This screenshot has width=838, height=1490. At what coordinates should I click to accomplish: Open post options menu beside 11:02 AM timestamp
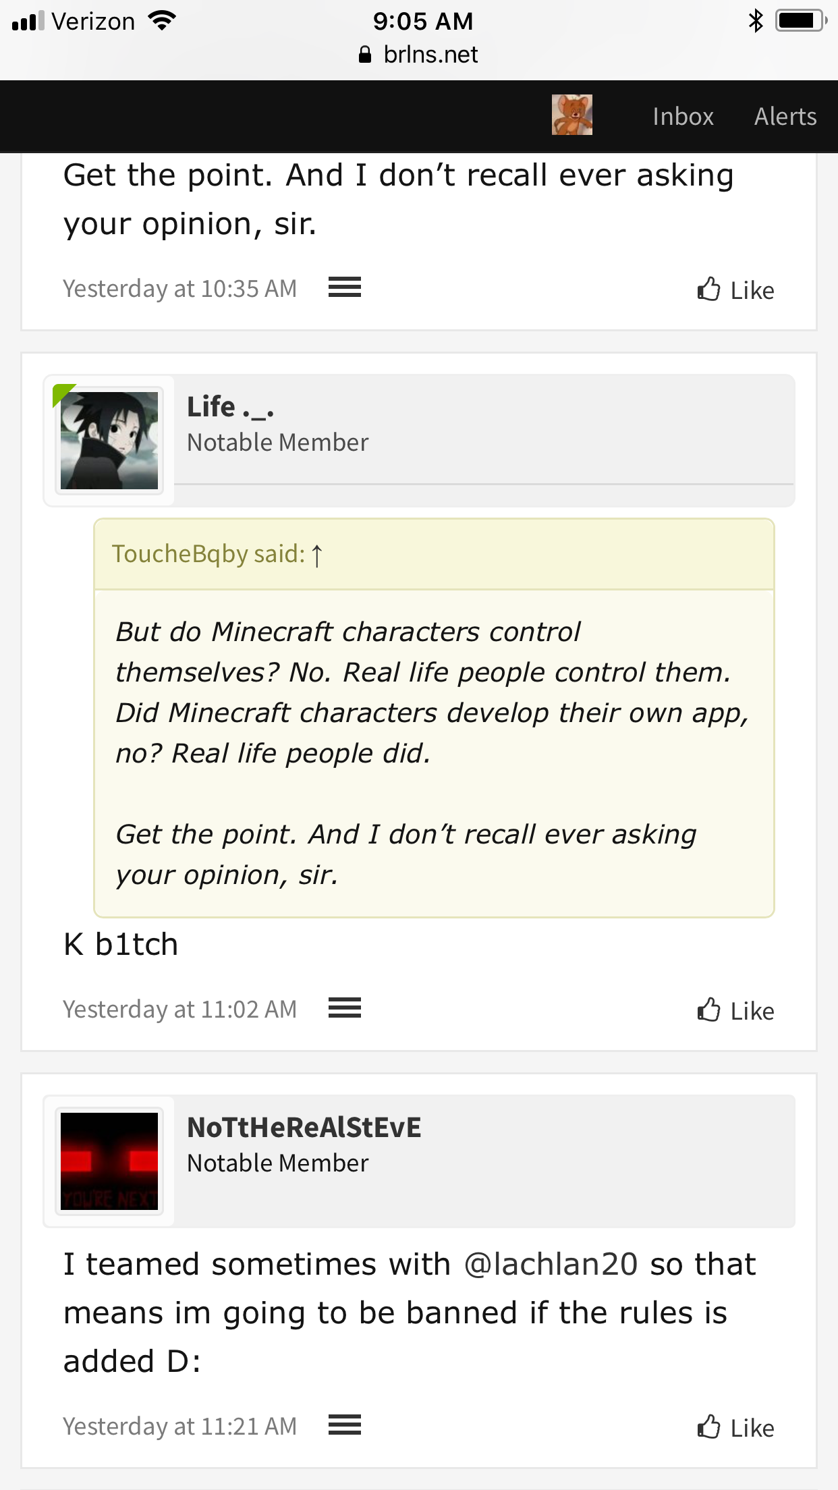[345, 1008]
